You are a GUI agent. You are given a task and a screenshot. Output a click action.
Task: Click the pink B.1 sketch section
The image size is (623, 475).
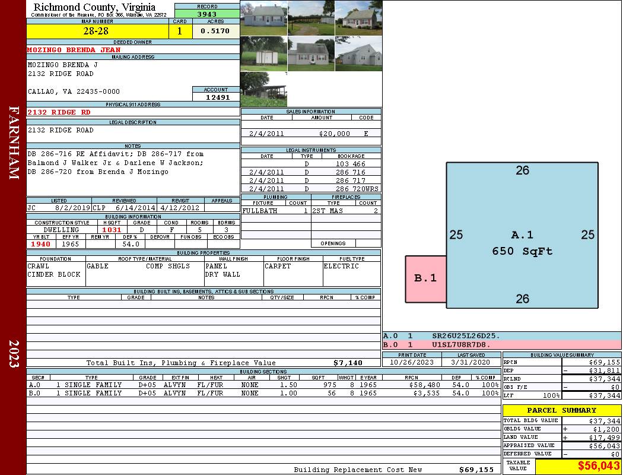click(x=425, y=278)
